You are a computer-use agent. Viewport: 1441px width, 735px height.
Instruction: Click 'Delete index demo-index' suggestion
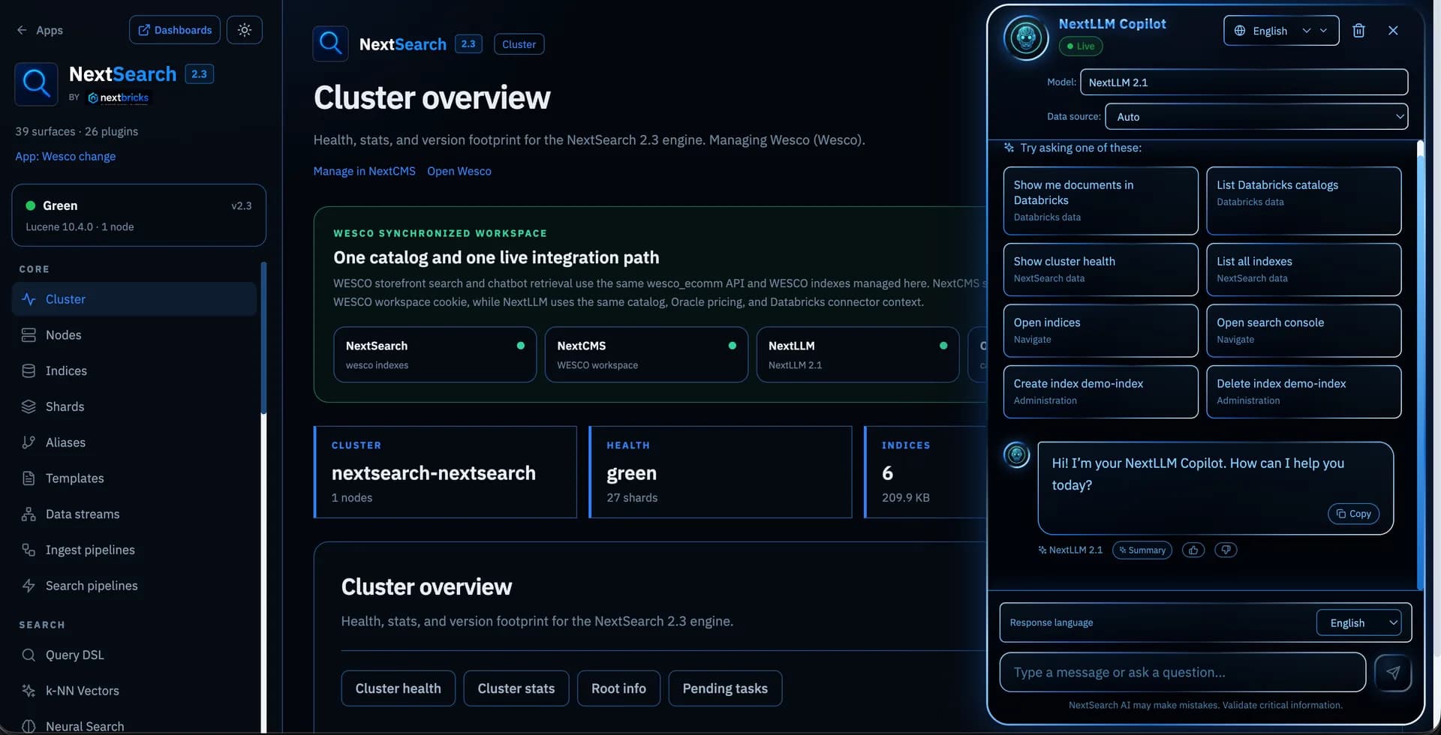coord(1304,391)
